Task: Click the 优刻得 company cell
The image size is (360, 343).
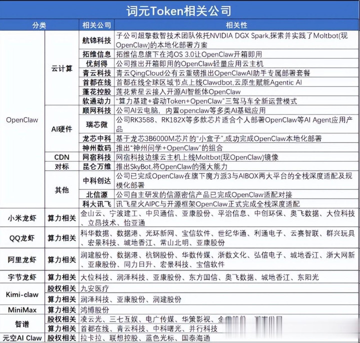Action: [96, 64]
